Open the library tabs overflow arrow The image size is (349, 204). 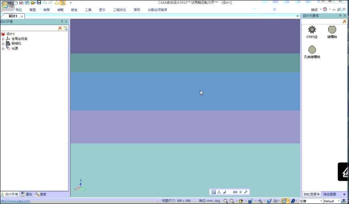(x=344, y=194)
